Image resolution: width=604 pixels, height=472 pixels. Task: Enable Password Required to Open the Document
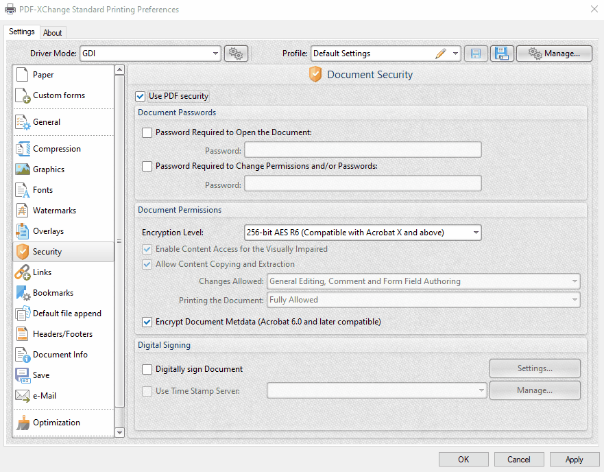[147, 132]
